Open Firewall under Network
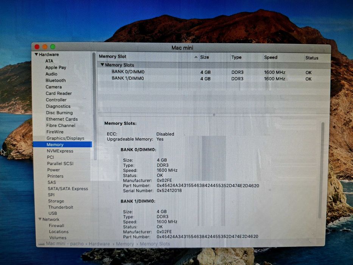Viewport: 353px width, 265px height. pos(56,226)
